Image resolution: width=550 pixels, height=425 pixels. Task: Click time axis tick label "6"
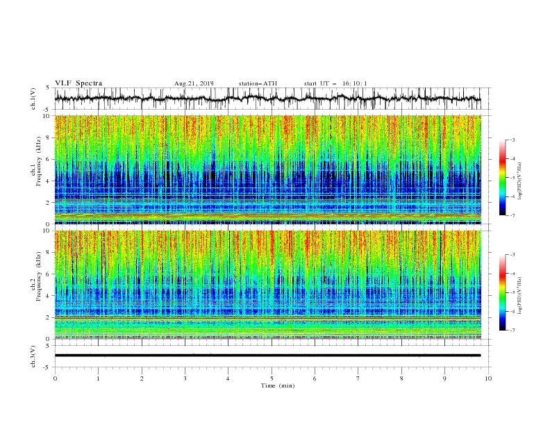point(315,378)
